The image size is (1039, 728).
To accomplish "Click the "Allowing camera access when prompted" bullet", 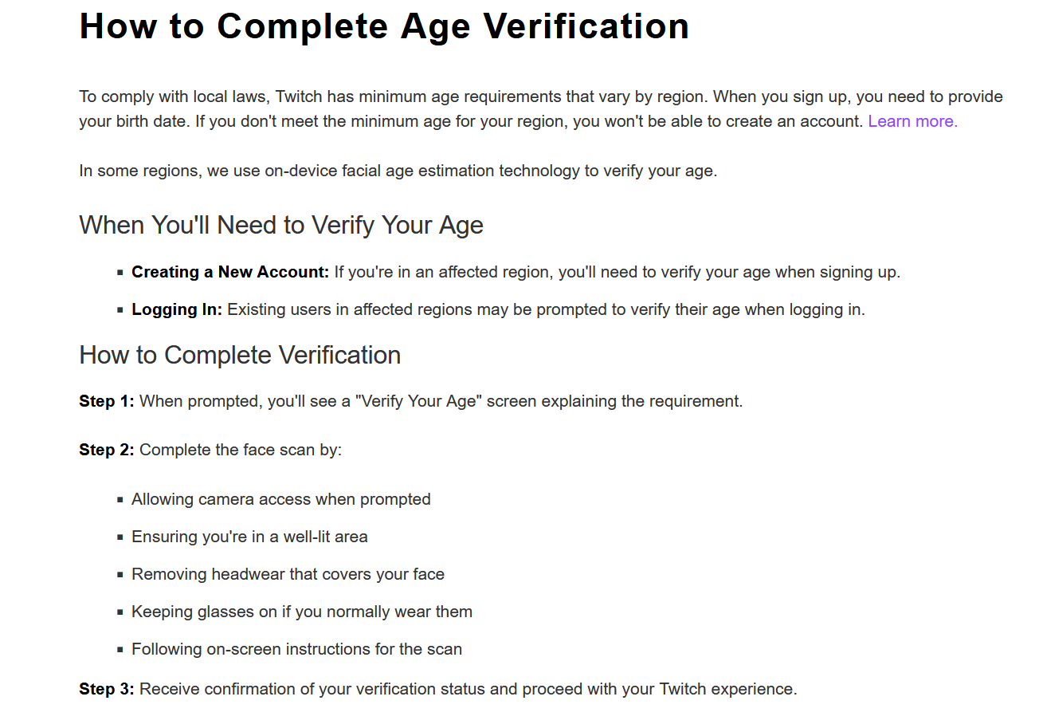I will [280, 499].
